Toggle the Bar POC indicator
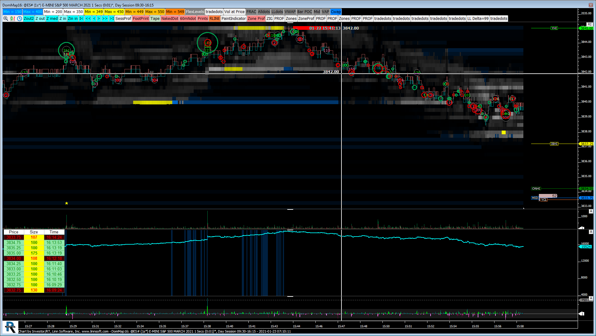Screen dimensions: 596x336 [x=305, y=12]
